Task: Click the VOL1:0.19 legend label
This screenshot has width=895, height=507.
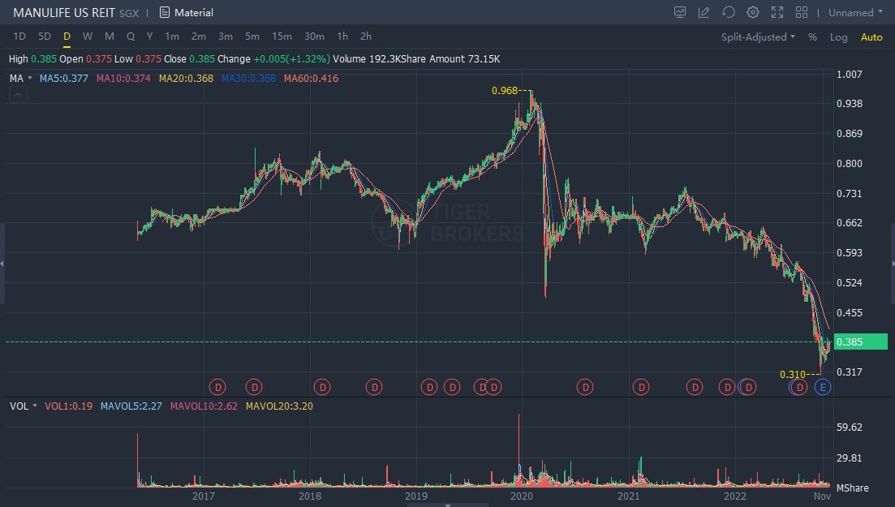Action: click(x=68, y=406)
